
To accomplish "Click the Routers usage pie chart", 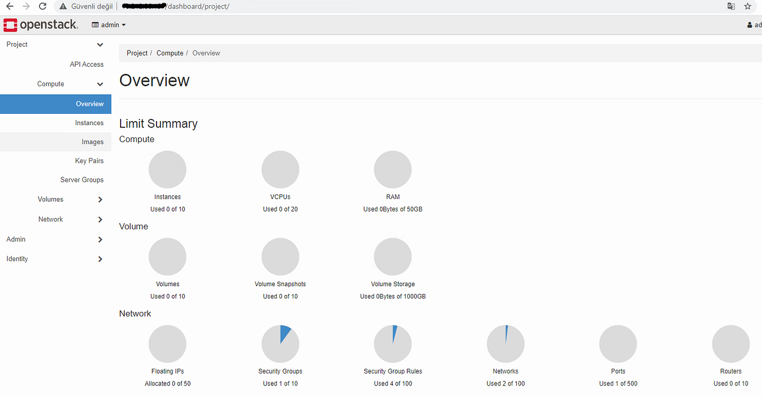I will pyautogui.click(x=731, y=344).
